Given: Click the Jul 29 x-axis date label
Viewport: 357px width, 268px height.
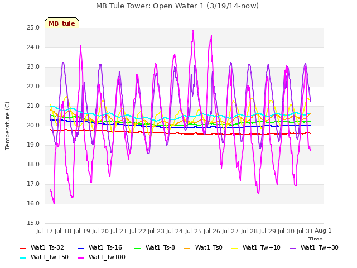Looking at the screenshot, I should coord(268,231).
